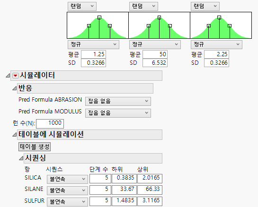Click the SILICA 단계 수 field
This screenshot has width=258, height=207.
pos(100,179)
